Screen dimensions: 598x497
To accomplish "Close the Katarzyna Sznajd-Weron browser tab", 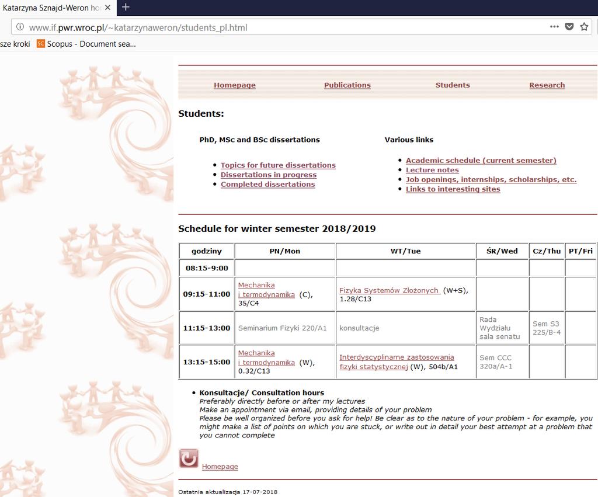I will pyautogui.click(x=108, y=7).
